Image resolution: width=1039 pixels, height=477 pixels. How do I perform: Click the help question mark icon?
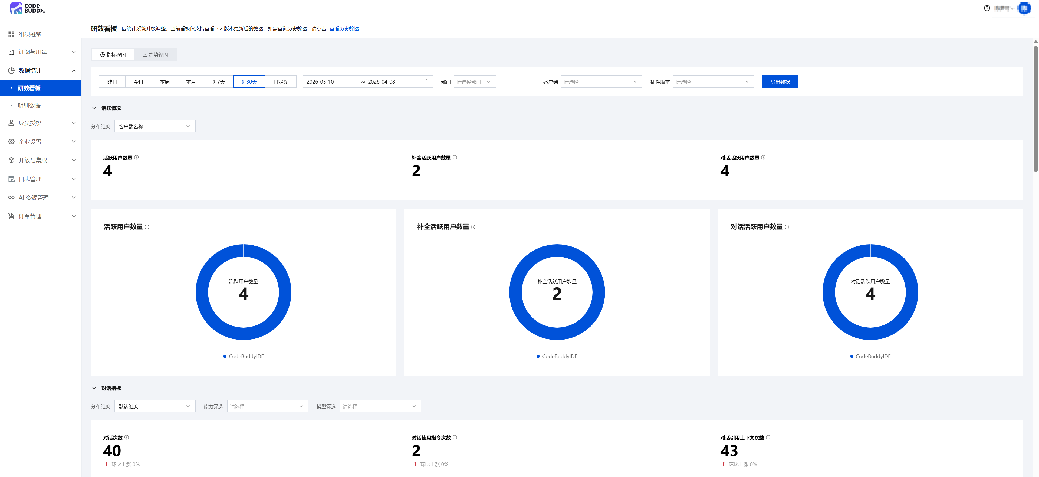pos(987,8)
